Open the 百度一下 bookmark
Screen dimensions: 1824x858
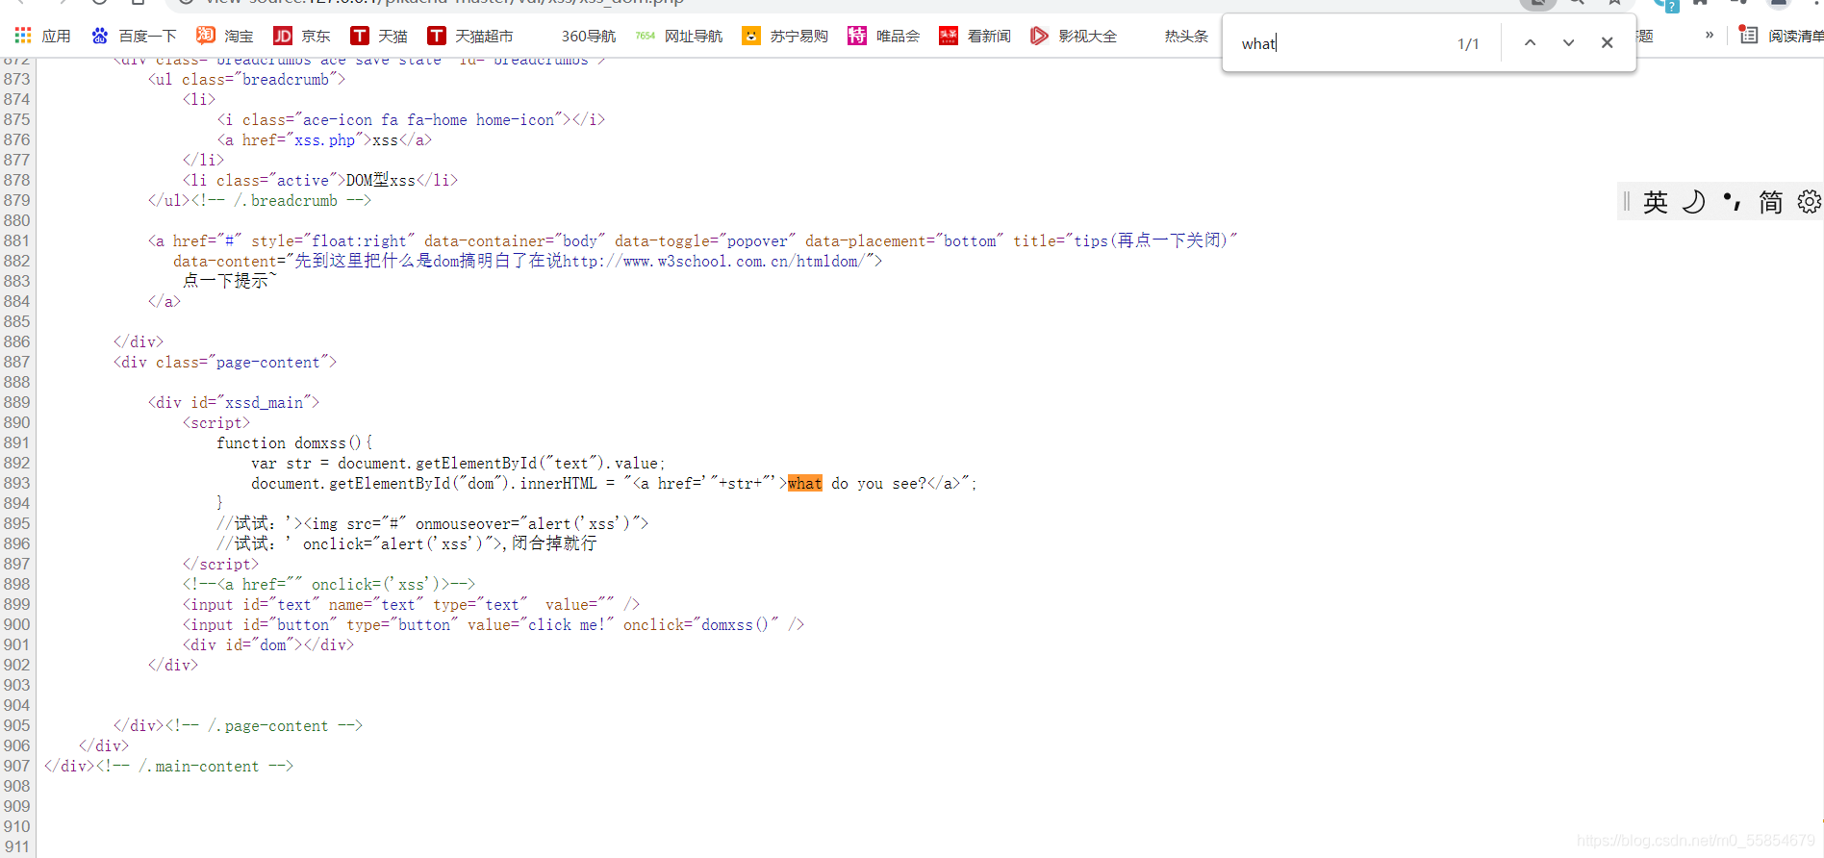[134, 36]
